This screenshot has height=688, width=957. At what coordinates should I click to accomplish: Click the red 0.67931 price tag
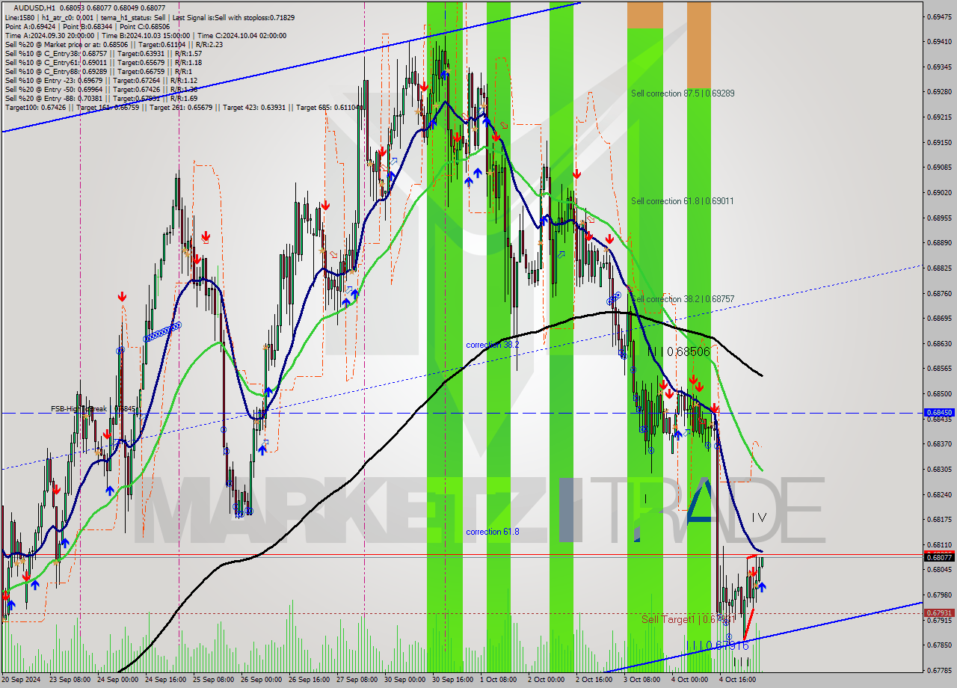[939, 613]
